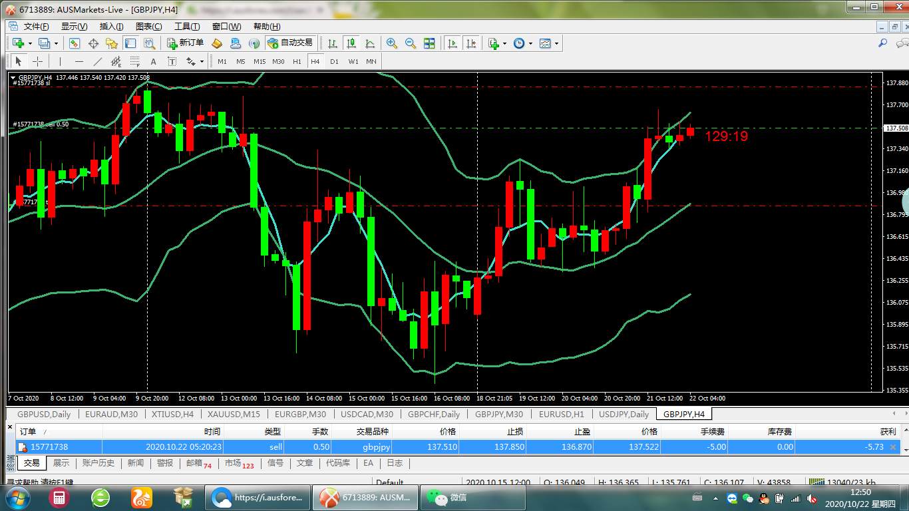909x511 pixels.
Task: Select the 账户历史 terminal tab
Action: (98, 463)
